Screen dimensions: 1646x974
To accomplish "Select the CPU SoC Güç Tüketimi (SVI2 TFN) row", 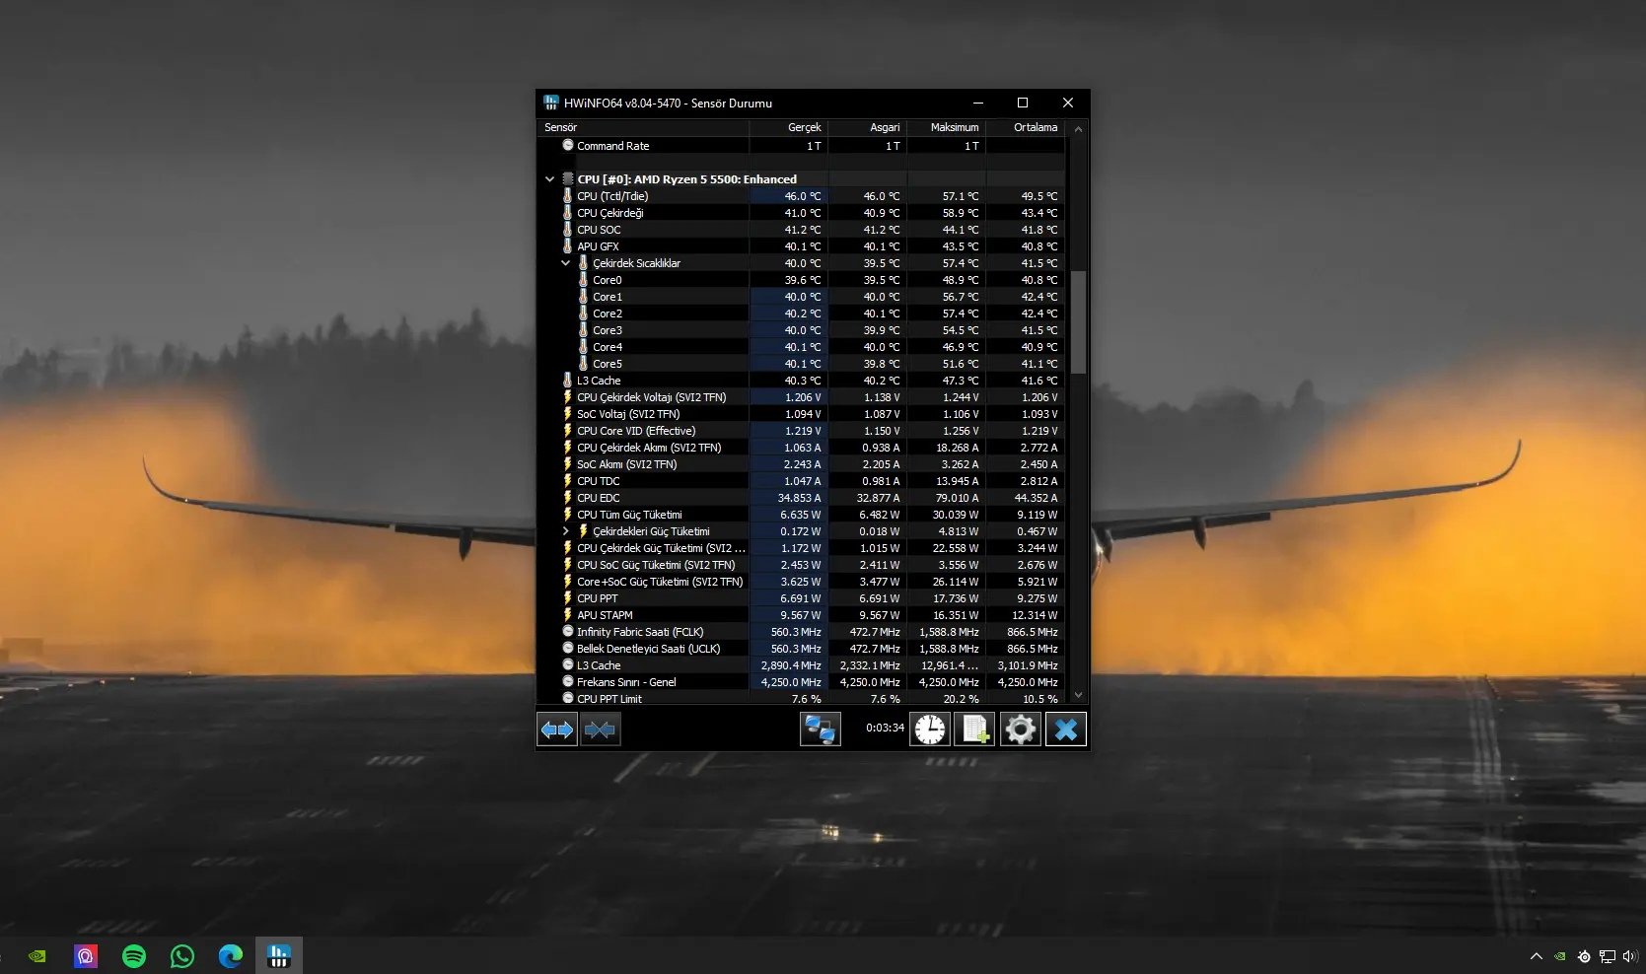I will [801, 565].
